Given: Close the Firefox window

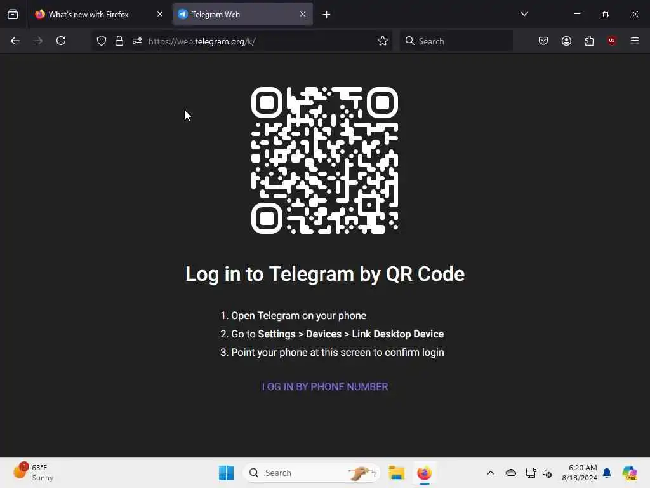Looking at the screenshot, I should coord(635,14).
